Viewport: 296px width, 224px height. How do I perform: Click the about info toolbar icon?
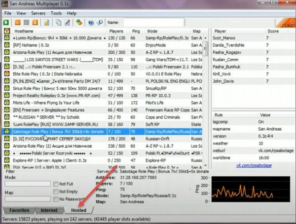[x=100, y=23]
